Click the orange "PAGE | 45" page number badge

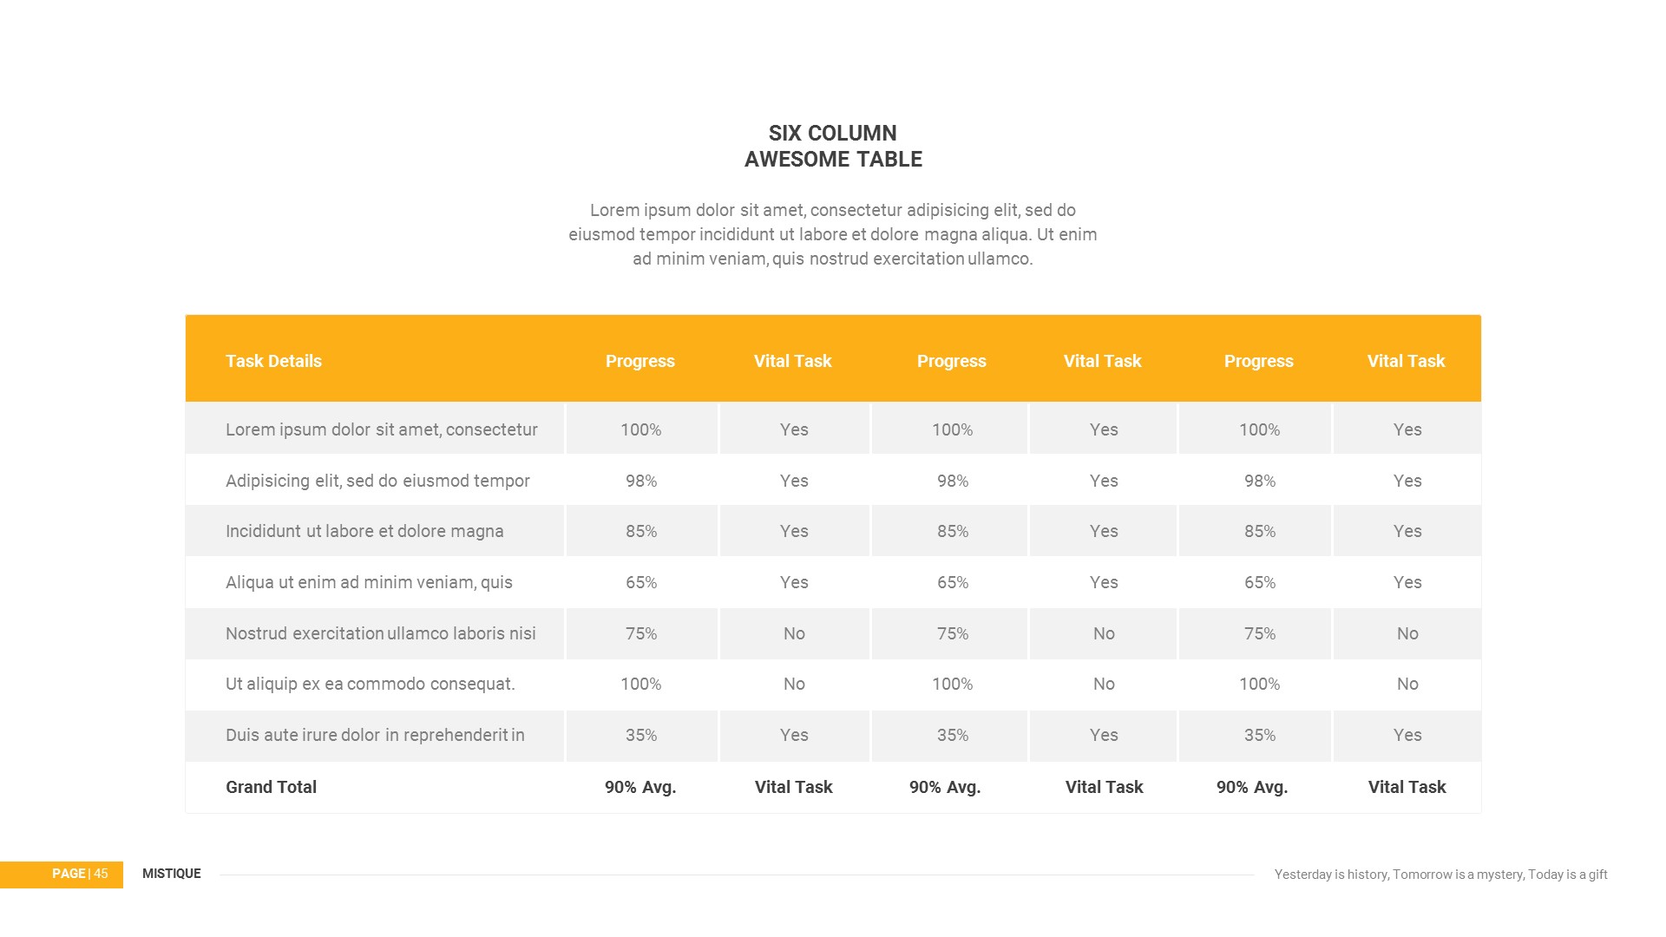[78, 874]
